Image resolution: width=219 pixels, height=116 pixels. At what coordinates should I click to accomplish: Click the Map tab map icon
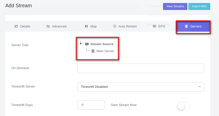pyautogui.click(x=86, y=26)
